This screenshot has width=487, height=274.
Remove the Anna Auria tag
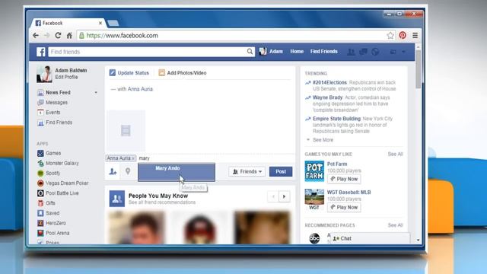[133, 158]
